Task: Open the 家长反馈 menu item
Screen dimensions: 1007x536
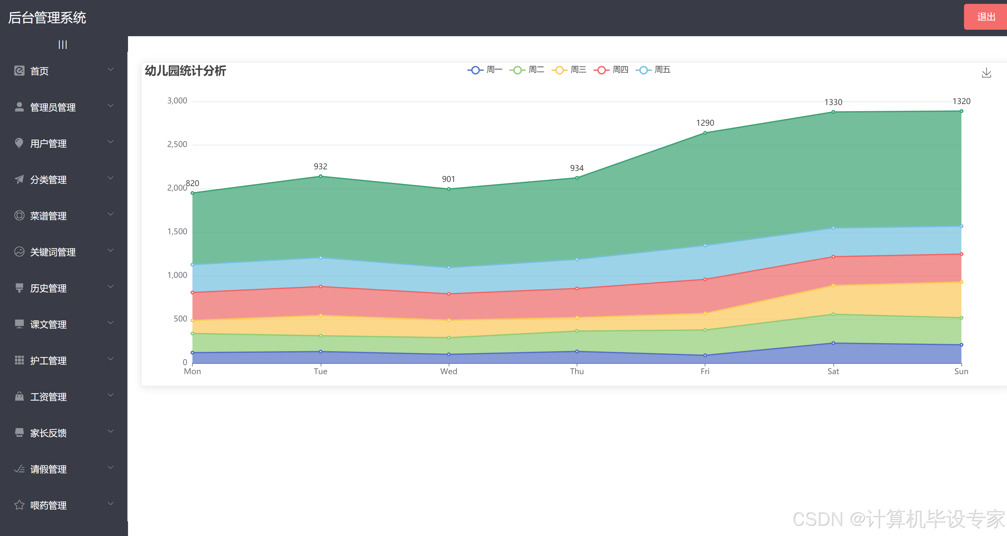Action: (48, 433)
